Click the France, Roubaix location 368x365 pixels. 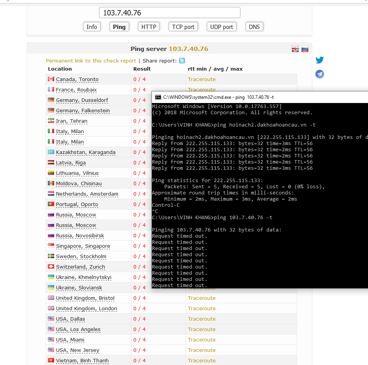76,90
